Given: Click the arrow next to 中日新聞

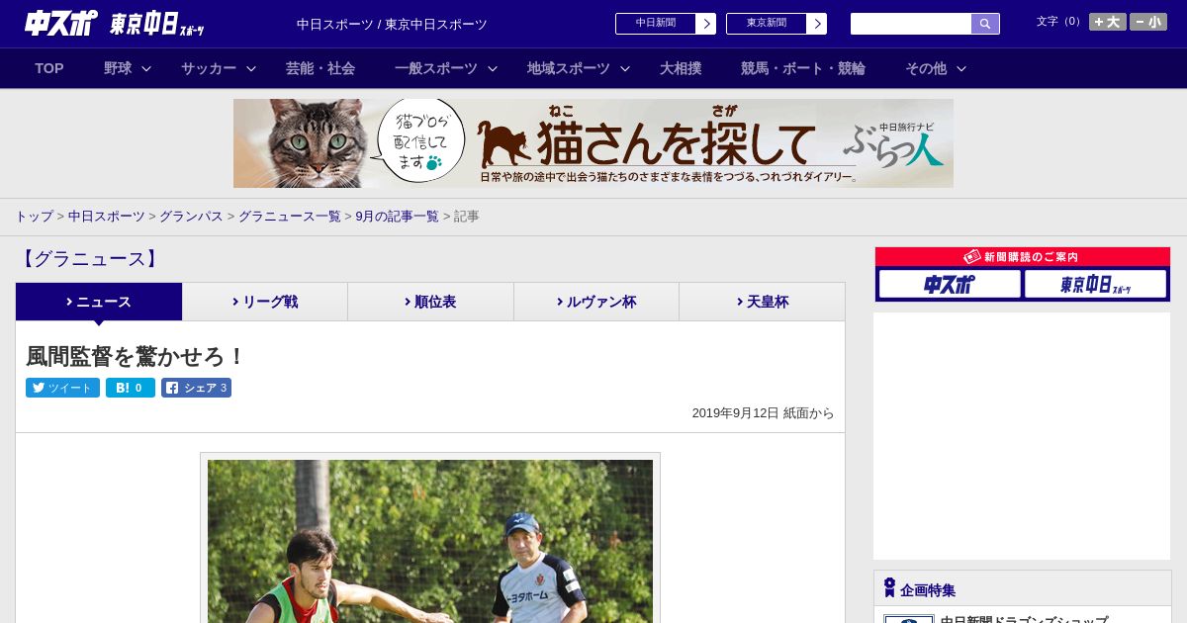Looking at the screenshot, I should pyautogui.click(x=706, y=24).
